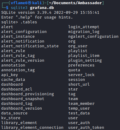
Task: Click the grafana.db filename in command
Action: 42,8
